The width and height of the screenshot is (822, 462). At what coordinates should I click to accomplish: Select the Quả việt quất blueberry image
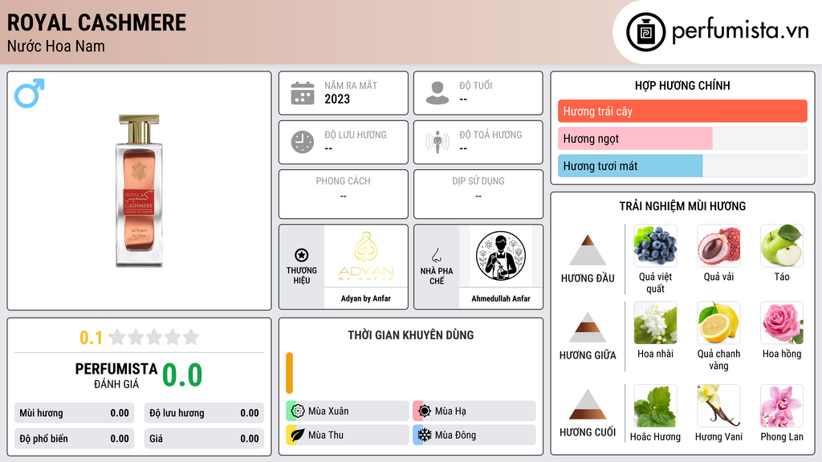(x=655, y=245)
